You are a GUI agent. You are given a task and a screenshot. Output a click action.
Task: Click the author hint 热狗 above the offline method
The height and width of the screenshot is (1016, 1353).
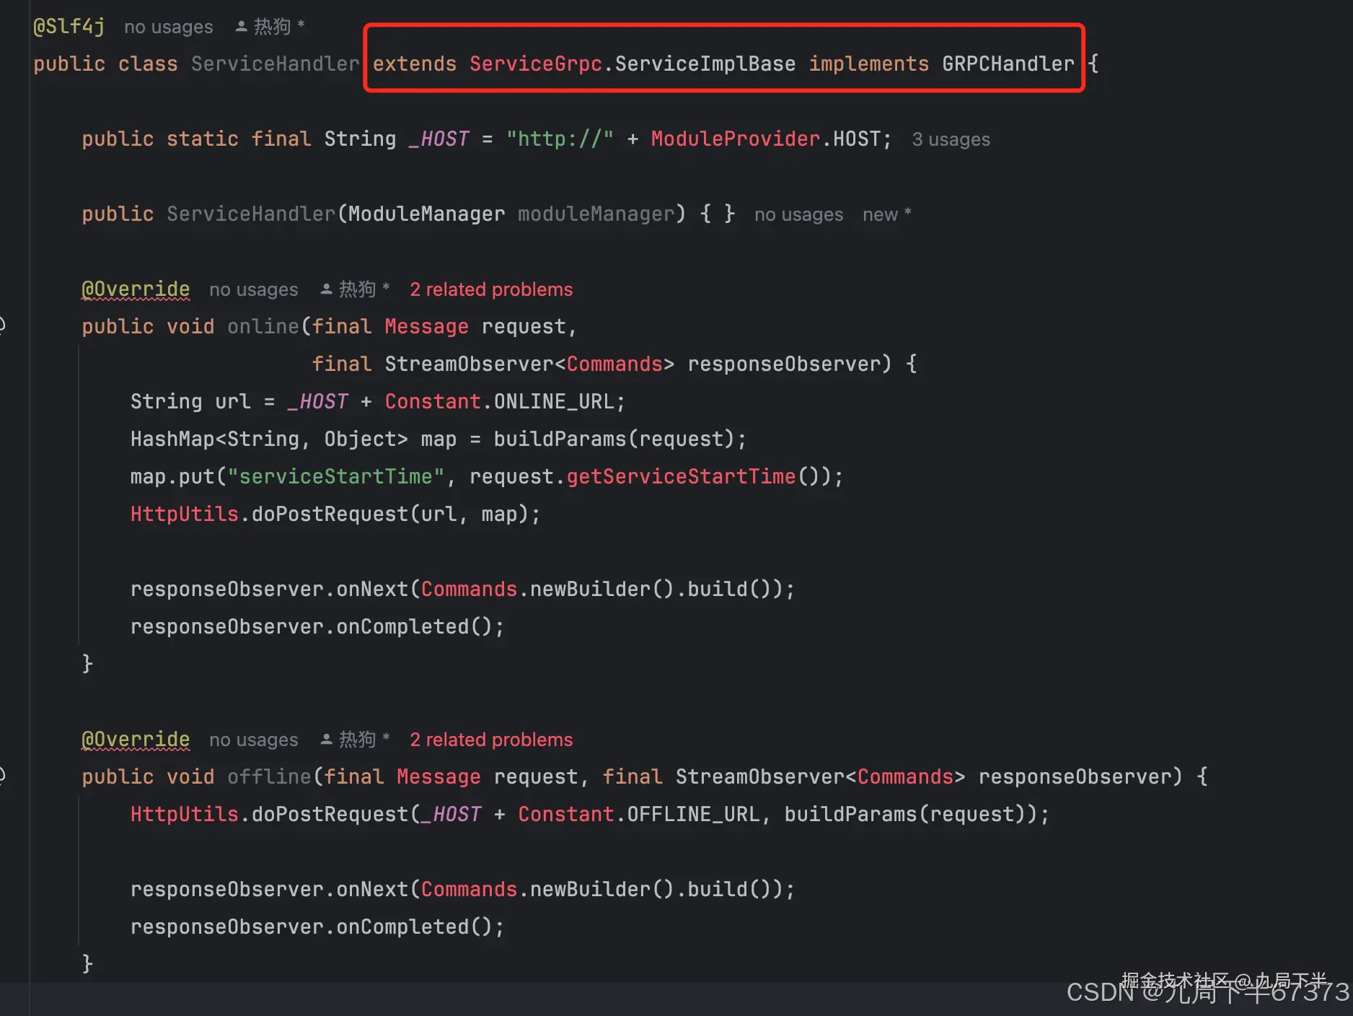pyautogui.click(x=355, y=740)
